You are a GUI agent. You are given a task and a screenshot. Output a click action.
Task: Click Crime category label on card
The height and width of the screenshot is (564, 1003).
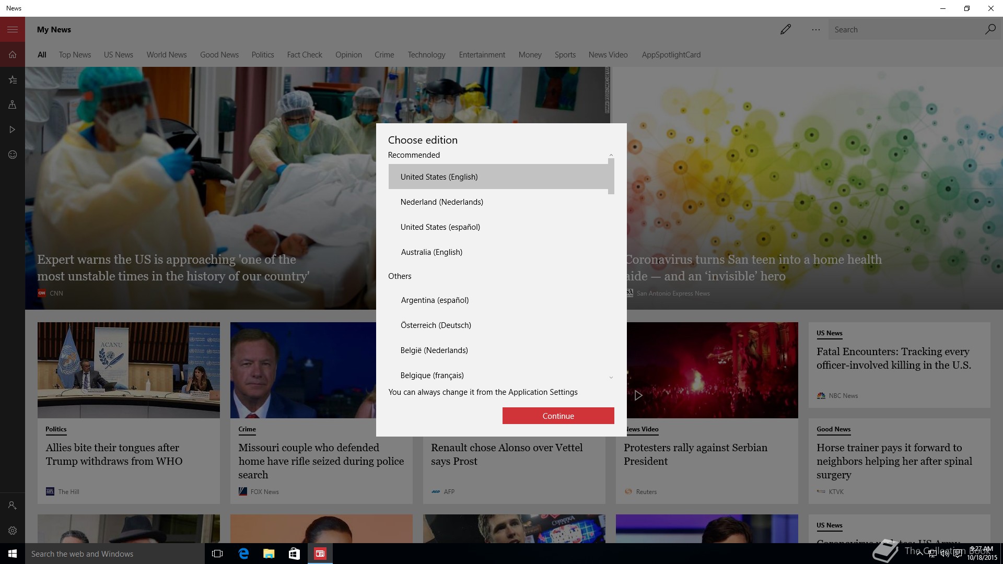[247, 429]
